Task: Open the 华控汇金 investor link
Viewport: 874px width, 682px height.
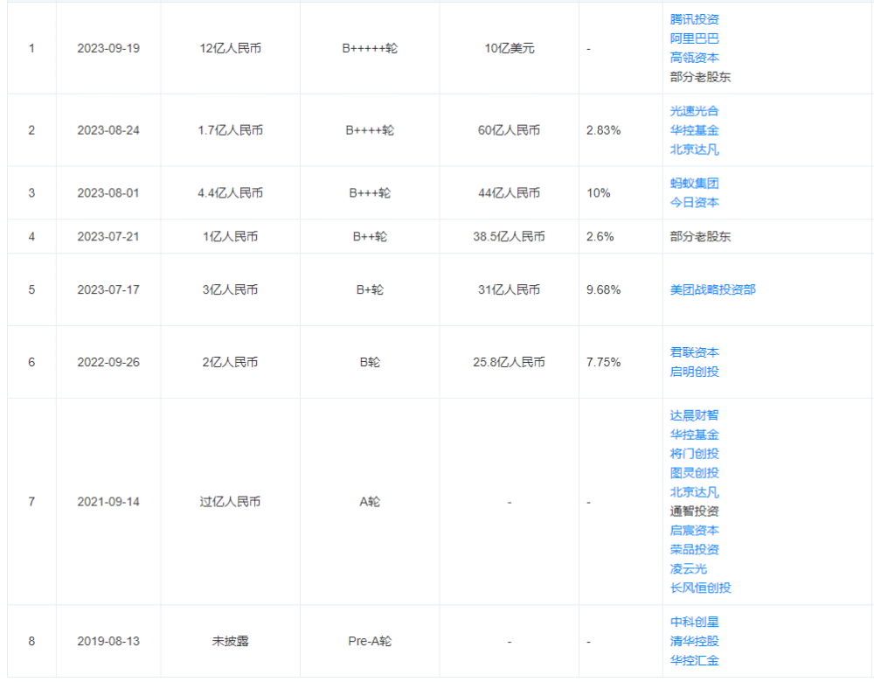Action: [694, 661]
